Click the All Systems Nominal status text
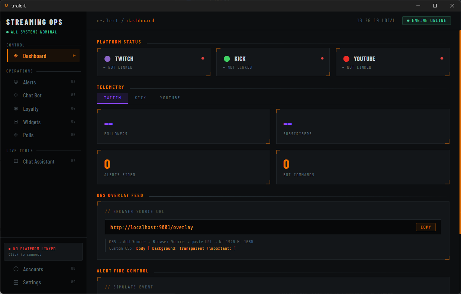Viewport: 461px width, 294px height. tap(33, 32)
